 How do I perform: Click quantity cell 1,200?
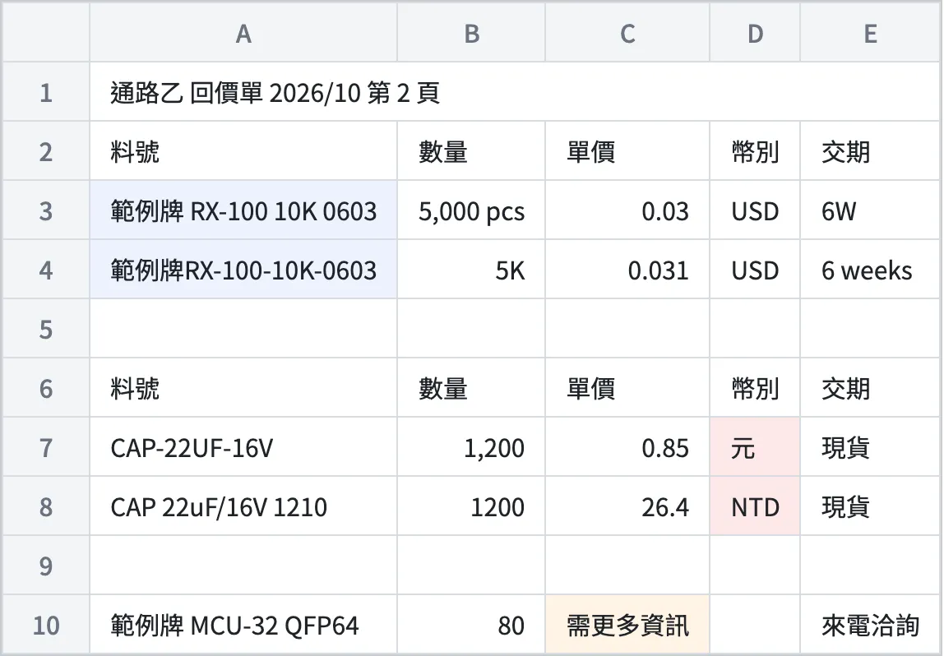[x=471, y=446]
